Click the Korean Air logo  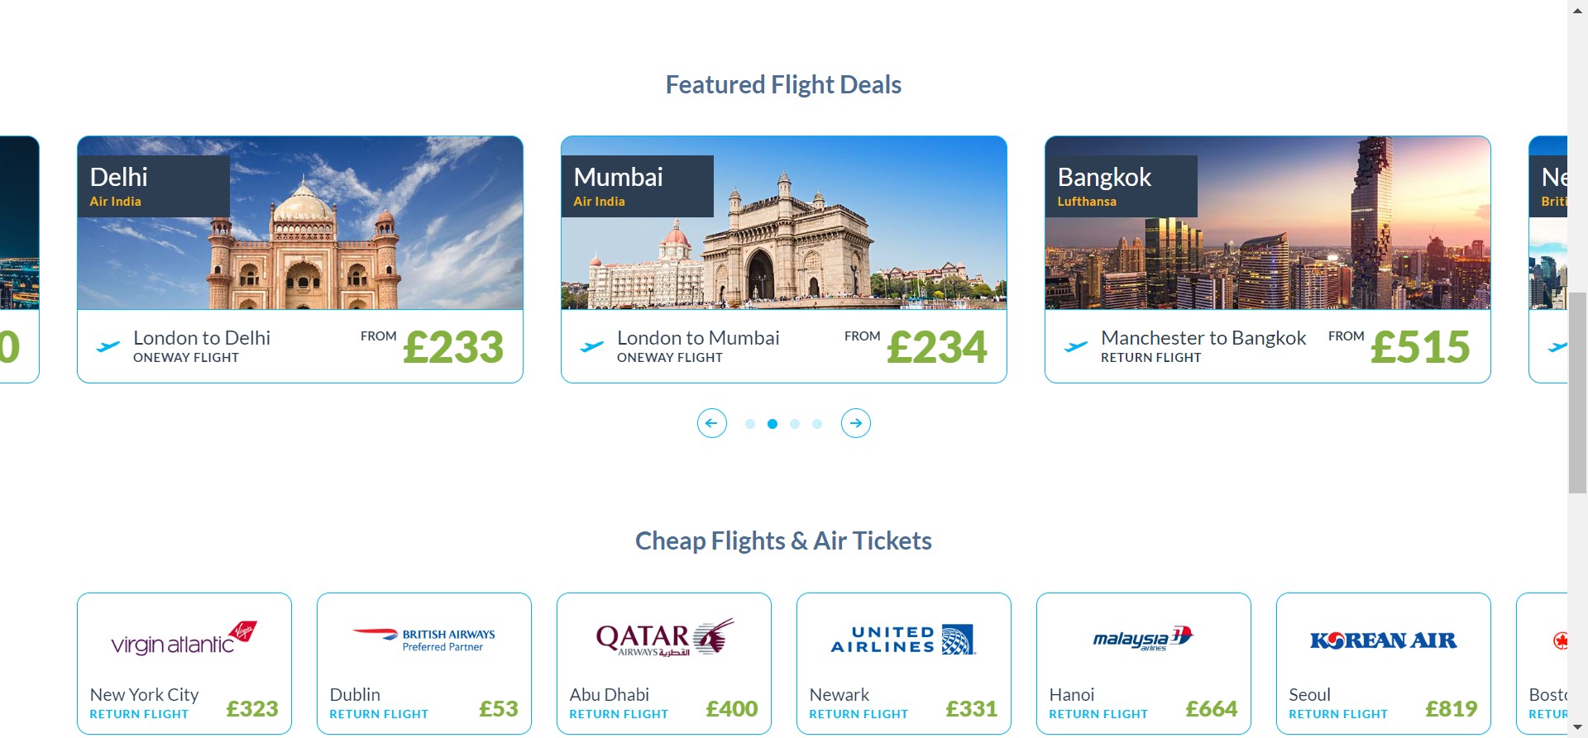click(x=1383, y=640)
